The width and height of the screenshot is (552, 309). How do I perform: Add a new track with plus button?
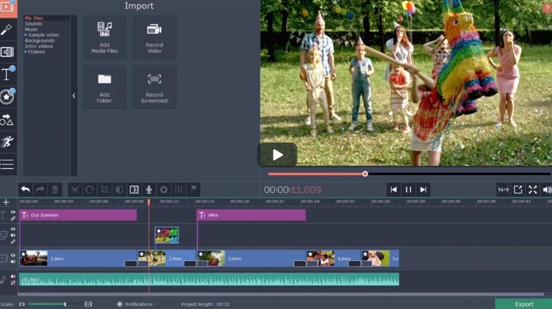(x=6, y=202)
